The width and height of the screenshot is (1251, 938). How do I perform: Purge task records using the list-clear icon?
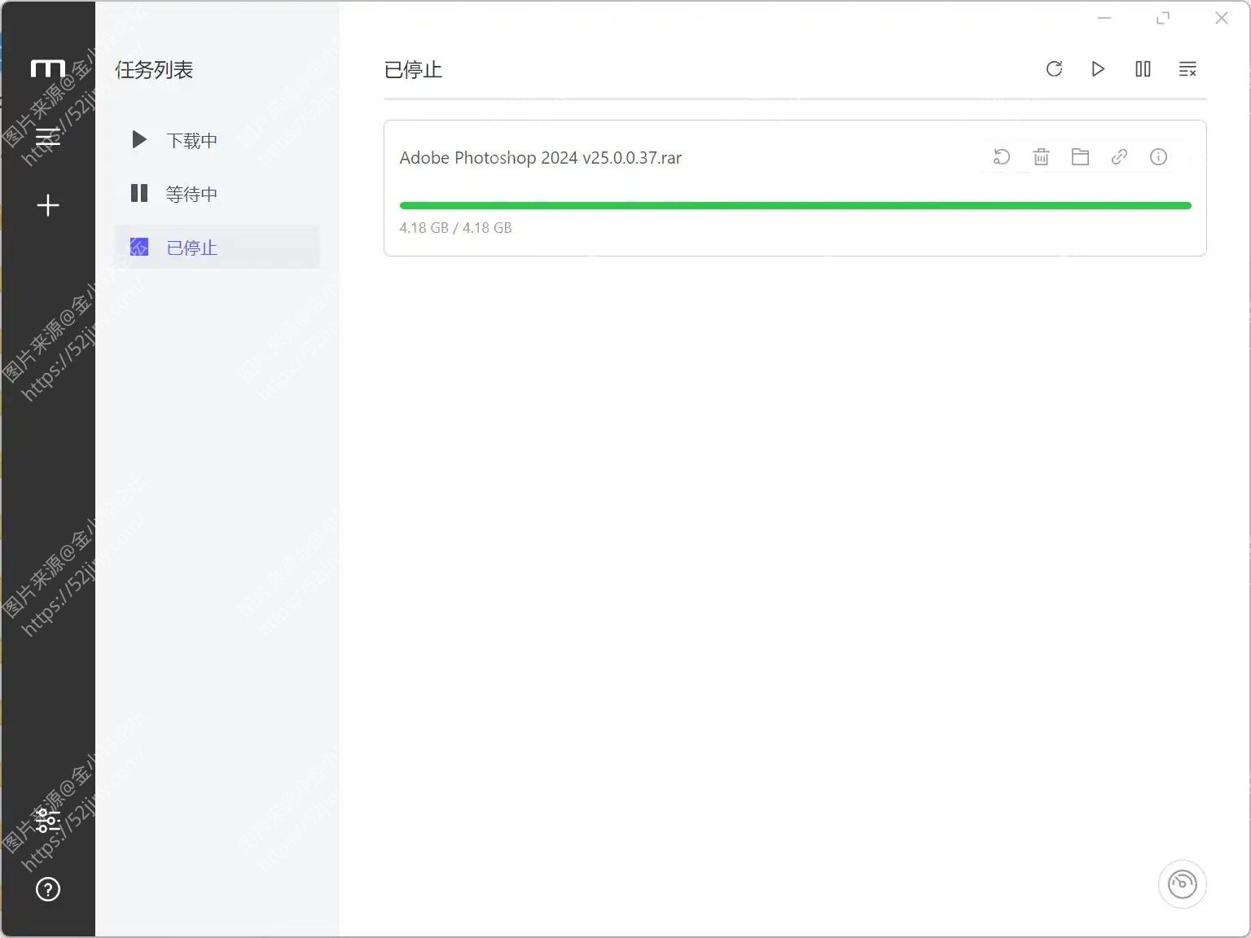(x=1187, y=69)
